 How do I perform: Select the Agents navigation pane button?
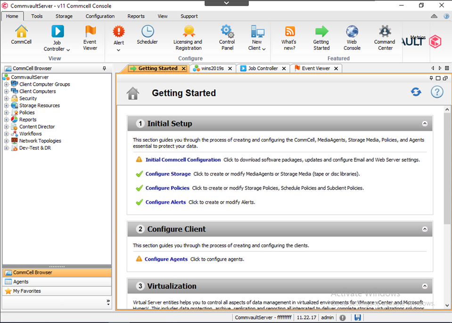(x=57, y=282)
